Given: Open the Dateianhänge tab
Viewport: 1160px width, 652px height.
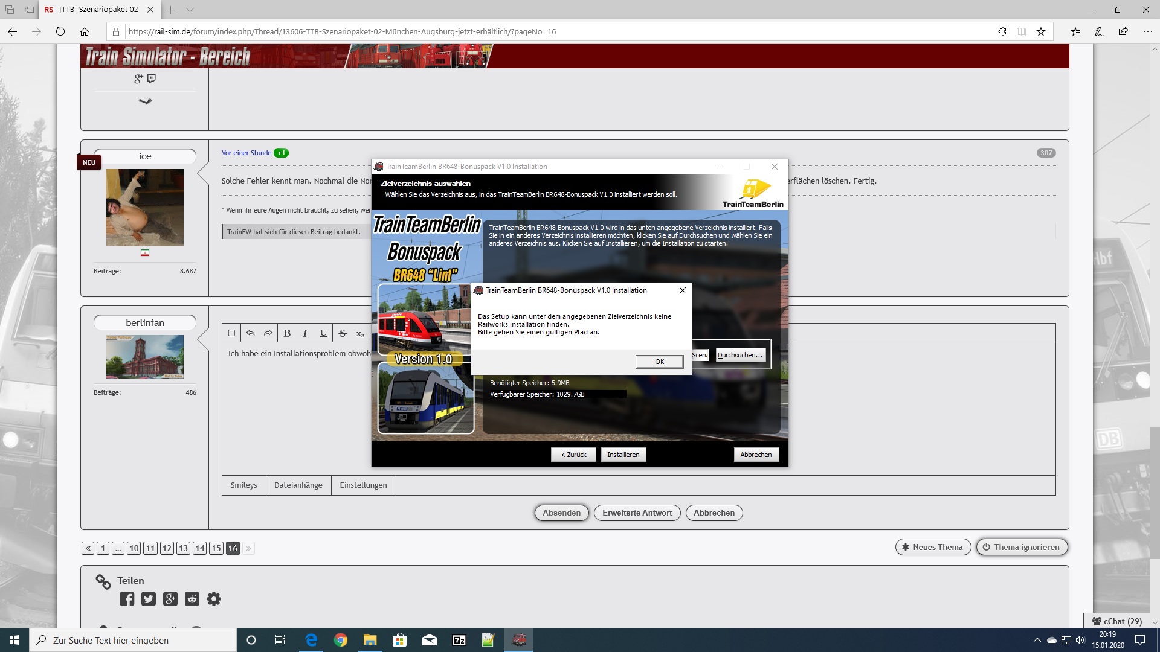Looking at the screenshot, I should click(x=298, y=485).
